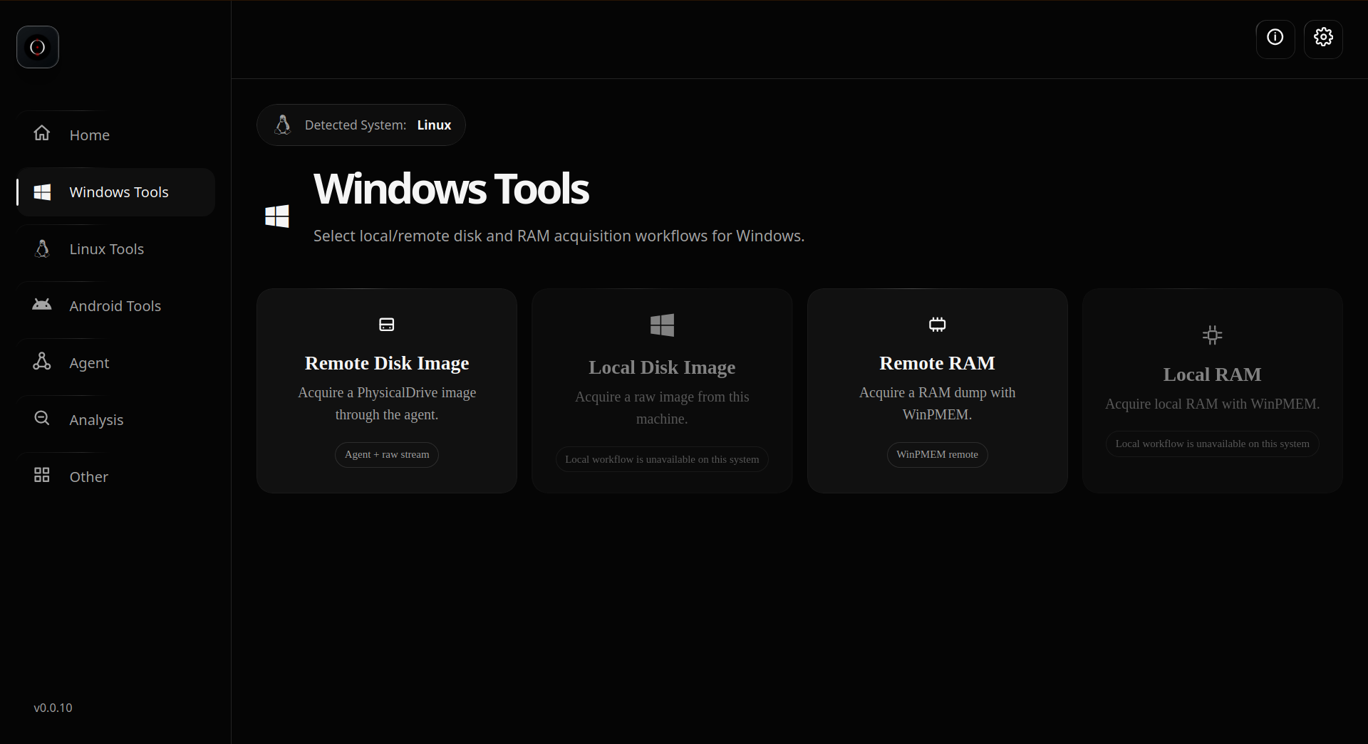Image resolution: width=1368 pixels, height=744 pixels.
Task: Click the Agent + raw stream tag
Action: [x=387, y=454]
